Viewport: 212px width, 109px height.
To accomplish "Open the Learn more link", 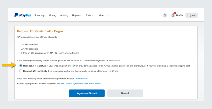I will coord(82,79).
